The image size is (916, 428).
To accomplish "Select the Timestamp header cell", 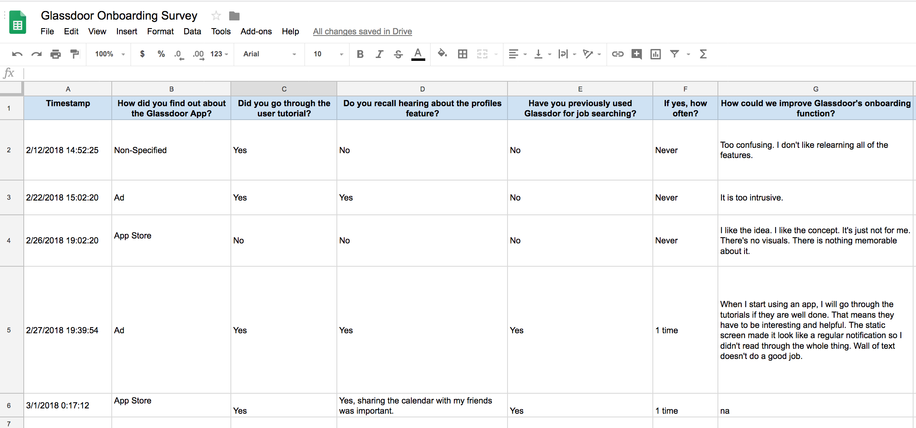I will click(68, 108).
